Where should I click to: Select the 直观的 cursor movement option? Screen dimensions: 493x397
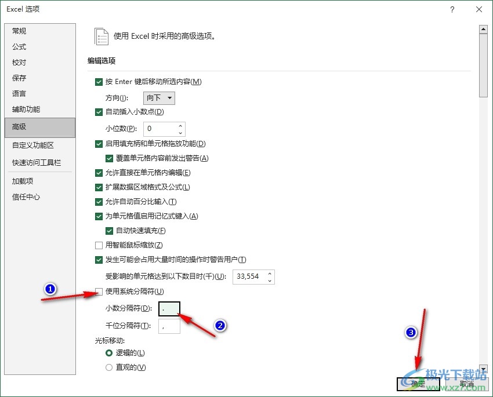[x=109, y=367]
